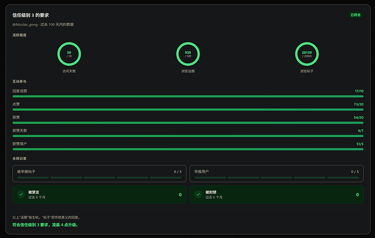This screenshot has height=238, width=375.
Task: Click the 访问天数 label
Action: pyautogui.click(x=69, y=71)
